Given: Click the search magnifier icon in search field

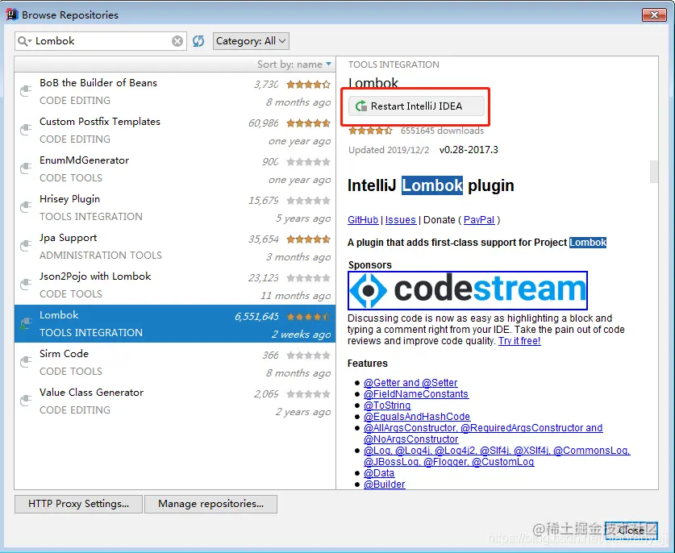Looking at the screenshot, I should 24,41.
